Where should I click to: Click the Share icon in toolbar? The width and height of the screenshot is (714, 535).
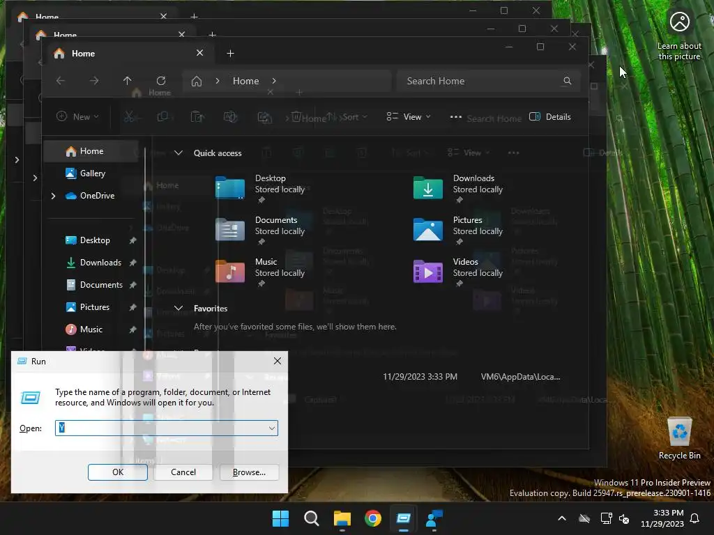point(264,117)
